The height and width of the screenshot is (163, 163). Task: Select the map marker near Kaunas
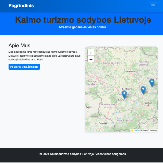[124, 95]
